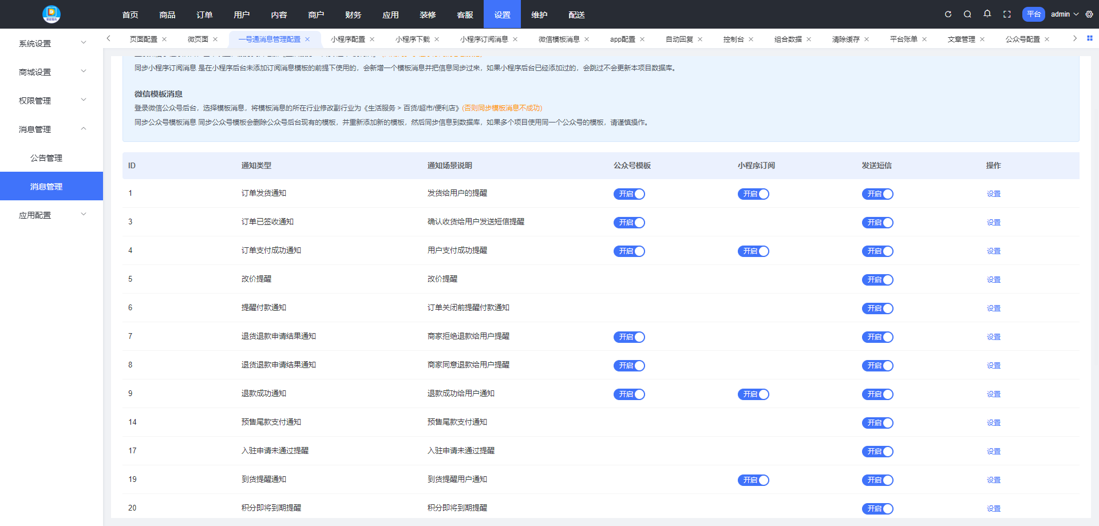Open 财务 top navigation menu
This screenshot has height=526, width=1099.
click(x=353, y=14)
